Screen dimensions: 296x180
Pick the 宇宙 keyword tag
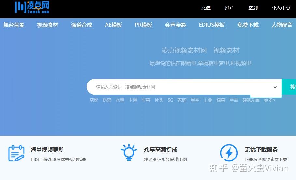pos(234,100)
